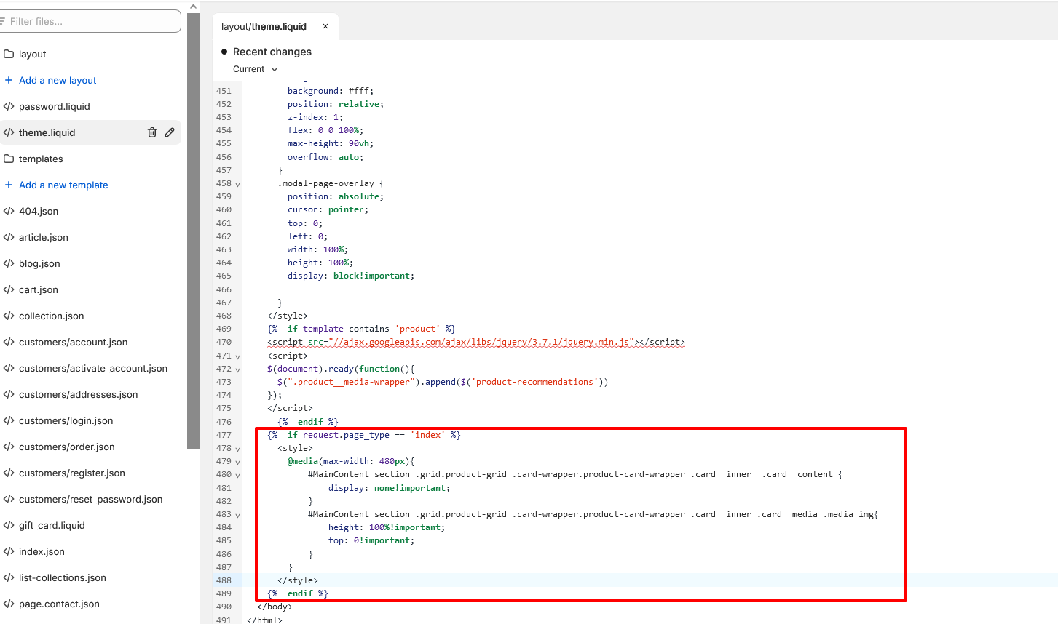Screen dimensions: 1058x624
Task: Open customers/account.json file
Action: (x=74, y=342)
